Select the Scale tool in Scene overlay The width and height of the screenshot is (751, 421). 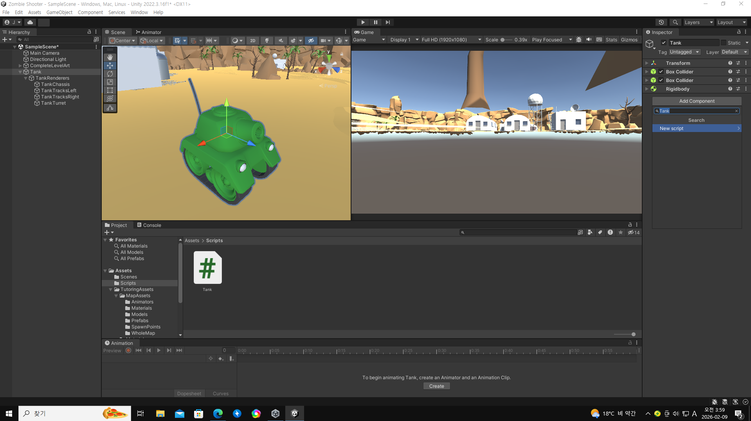click(x=110, y=82)
